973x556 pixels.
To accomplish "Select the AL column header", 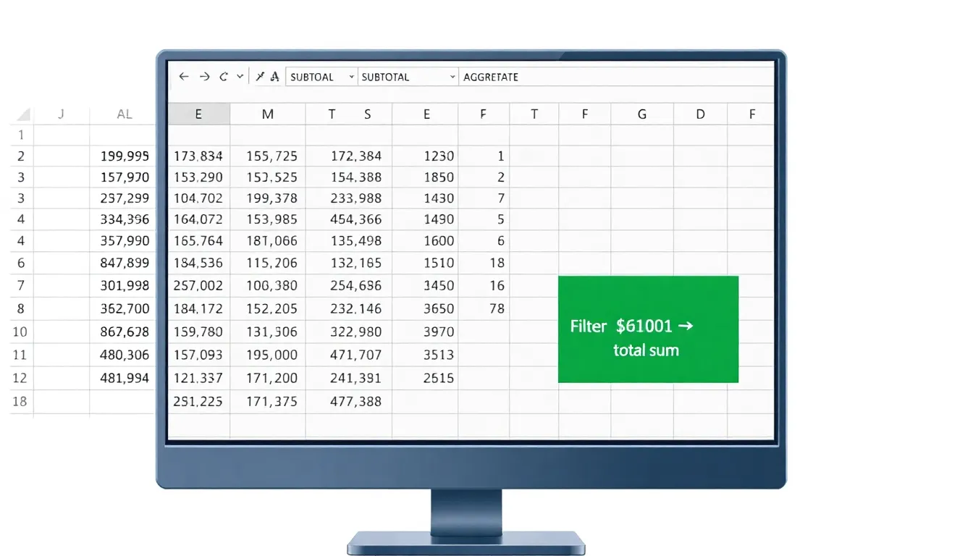I will pyautogui.click(x=125, y=114).
